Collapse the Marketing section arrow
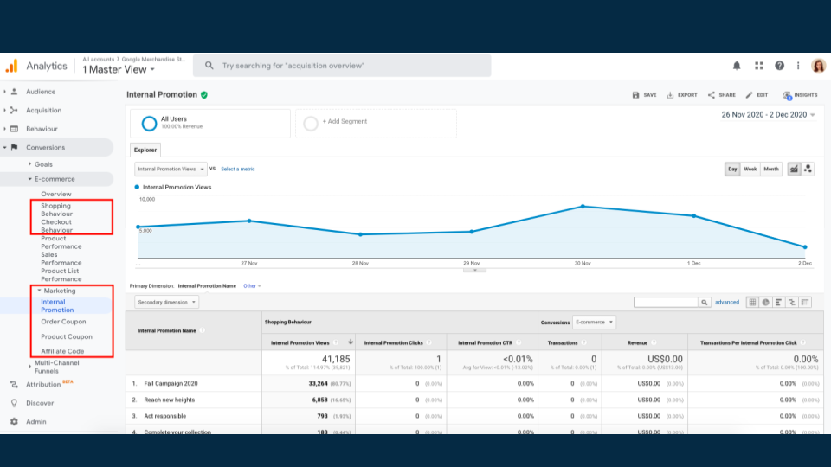Viewport: 831px width, 467px height. 39,291
